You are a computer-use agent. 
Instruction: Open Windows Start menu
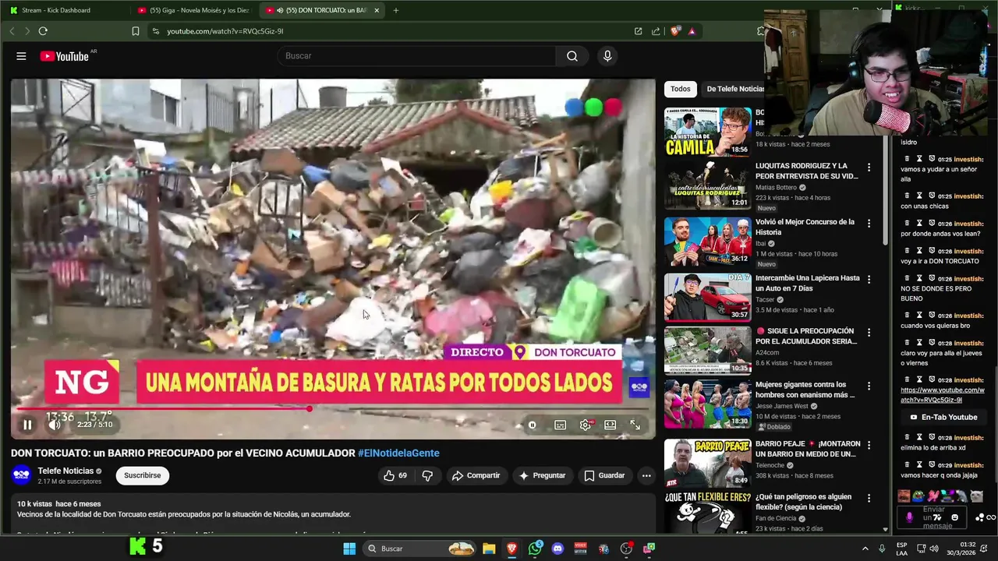point(349,549)
